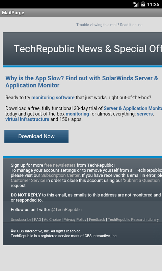
Task: Visit the Subscription Center link
Action: (x=60, y=175)
